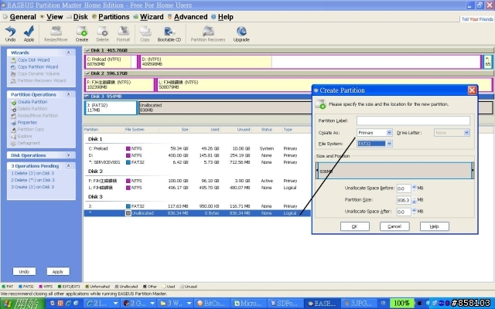Image resolution: width=495 pixels, height=309 pixels.
Task: Click OK in Create Partition dialog
Action: point(355,226)
